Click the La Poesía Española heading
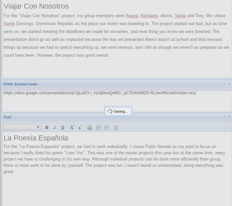Screen dimensions: 232x206 [x=36, y=138]
